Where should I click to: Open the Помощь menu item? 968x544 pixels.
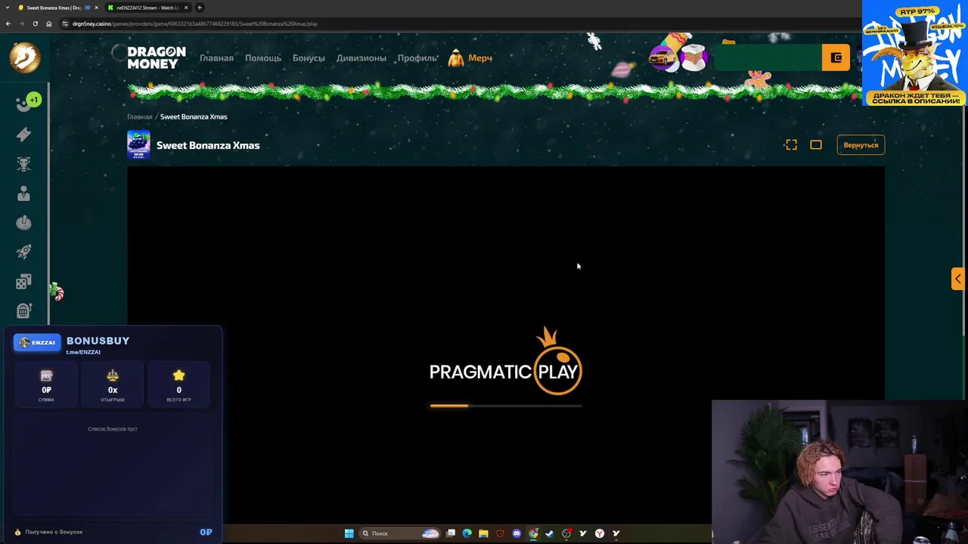point(262,58)
